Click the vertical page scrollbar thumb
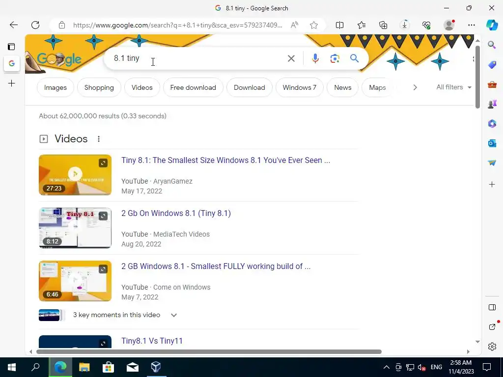Viewport: 503px width, 377px height. pyautogui.click(x=477, y=77)
